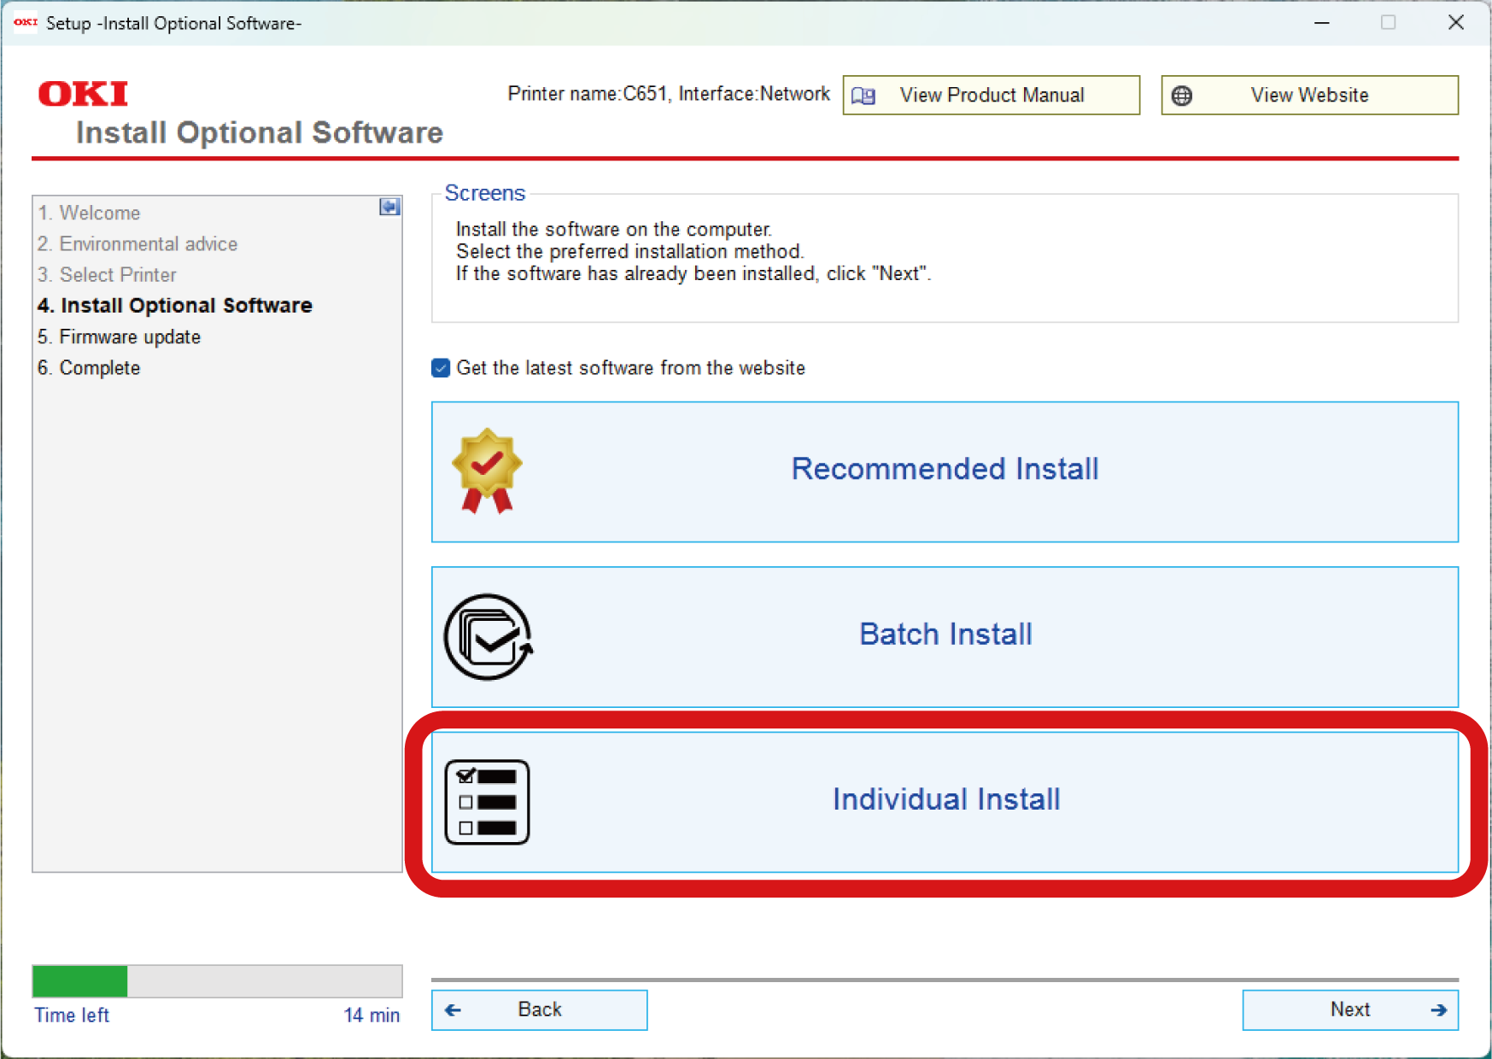Open View Website button
This screenshot has height=1059, width=1492.
click(x=1308, y=96)
